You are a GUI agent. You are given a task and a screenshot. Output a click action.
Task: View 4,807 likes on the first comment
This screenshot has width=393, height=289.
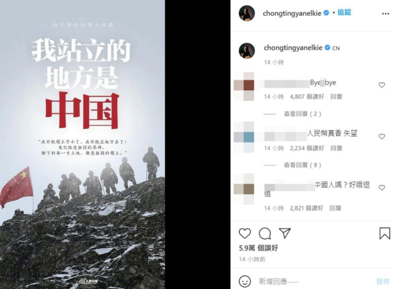coord(307,97)
